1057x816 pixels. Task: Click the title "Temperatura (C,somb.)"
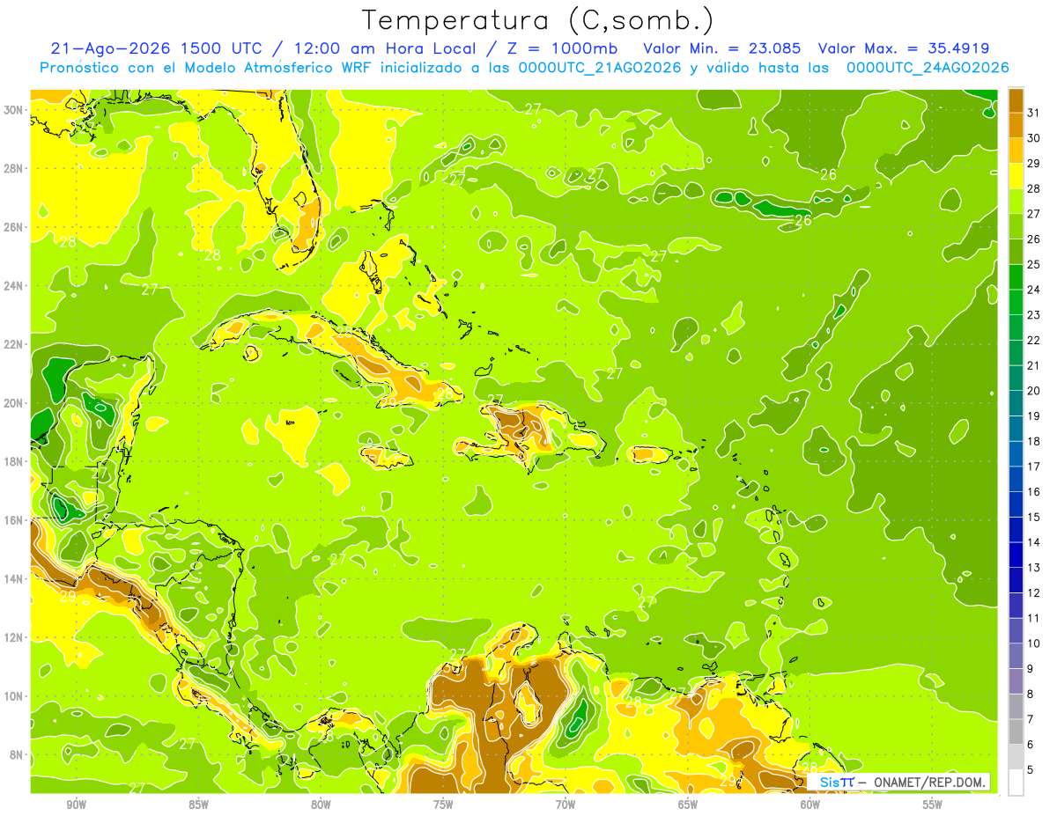(538, 21)
